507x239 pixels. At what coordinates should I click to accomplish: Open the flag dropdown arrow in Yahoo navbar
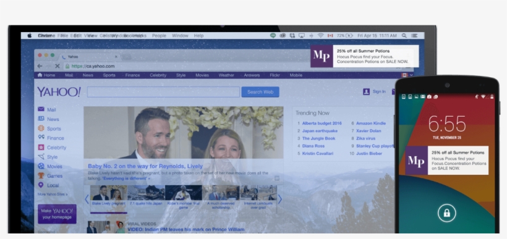coord(411,75)
